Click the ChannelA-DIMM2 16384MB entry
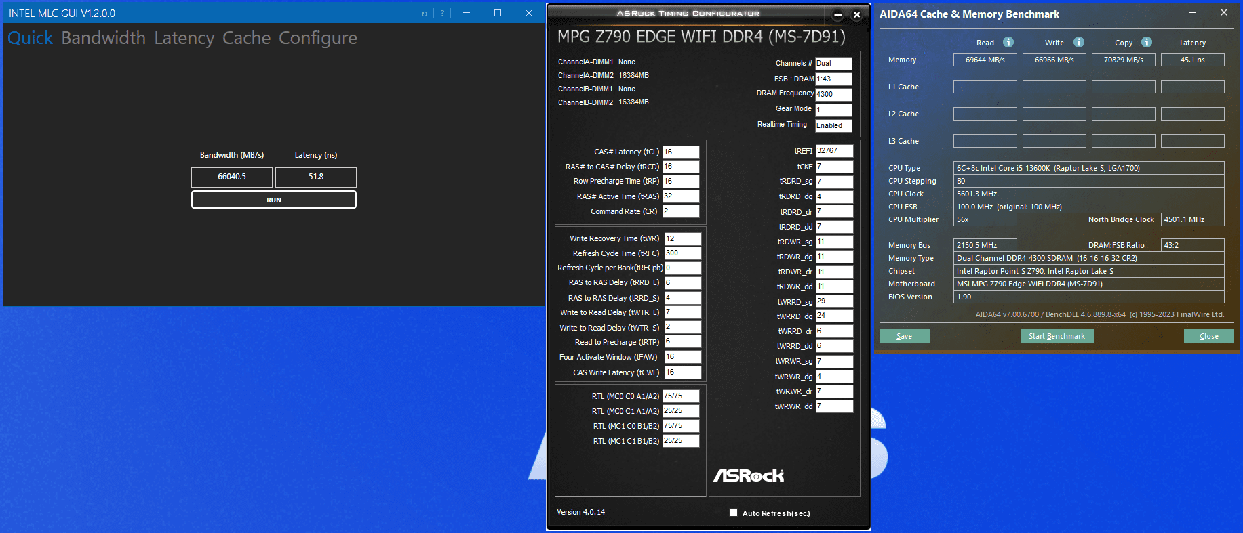The height and width of the screenshot is (533, 1243). (x=604, y=75)
